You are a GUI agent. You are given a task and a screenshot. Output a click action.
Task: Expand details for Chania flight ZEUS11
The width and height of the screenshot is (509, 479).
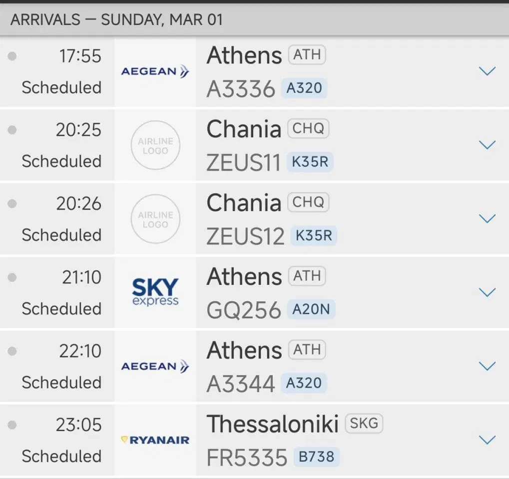point(487,145)
